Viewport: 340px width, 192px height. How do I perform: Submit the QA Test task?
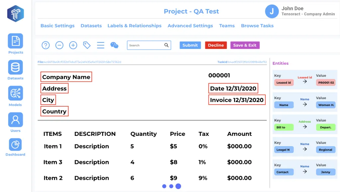click(x=190, y=45)
